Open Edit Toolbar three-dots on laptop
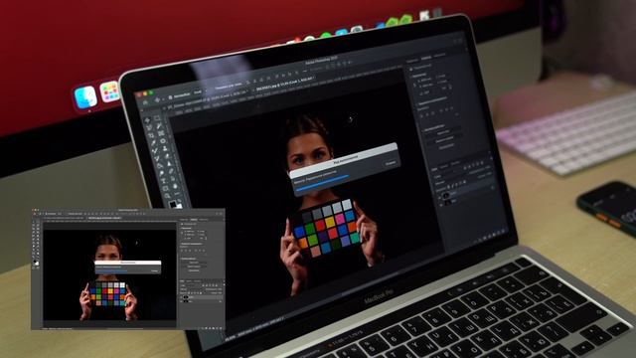636x358 pixels. coord(177,194)
